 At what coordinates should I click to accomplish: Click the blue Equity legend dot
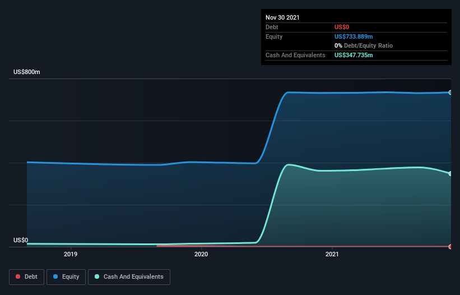[55, 276]
